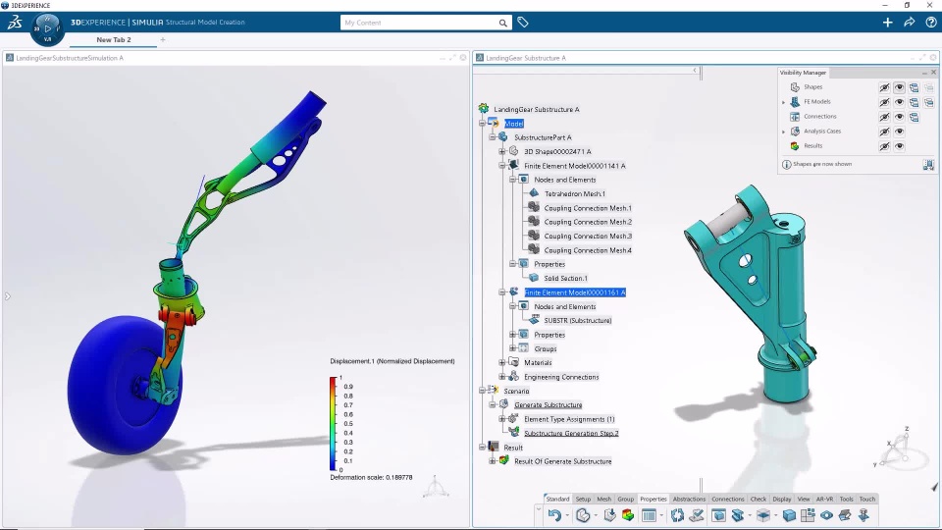Click the layered sheets toolbar icon
Viewport: 942px width, 530px height.
[x=845, y=515]
